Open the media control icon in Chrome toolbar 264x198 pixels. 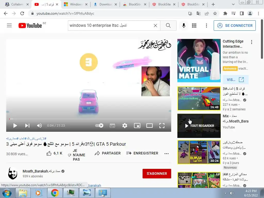233,13
